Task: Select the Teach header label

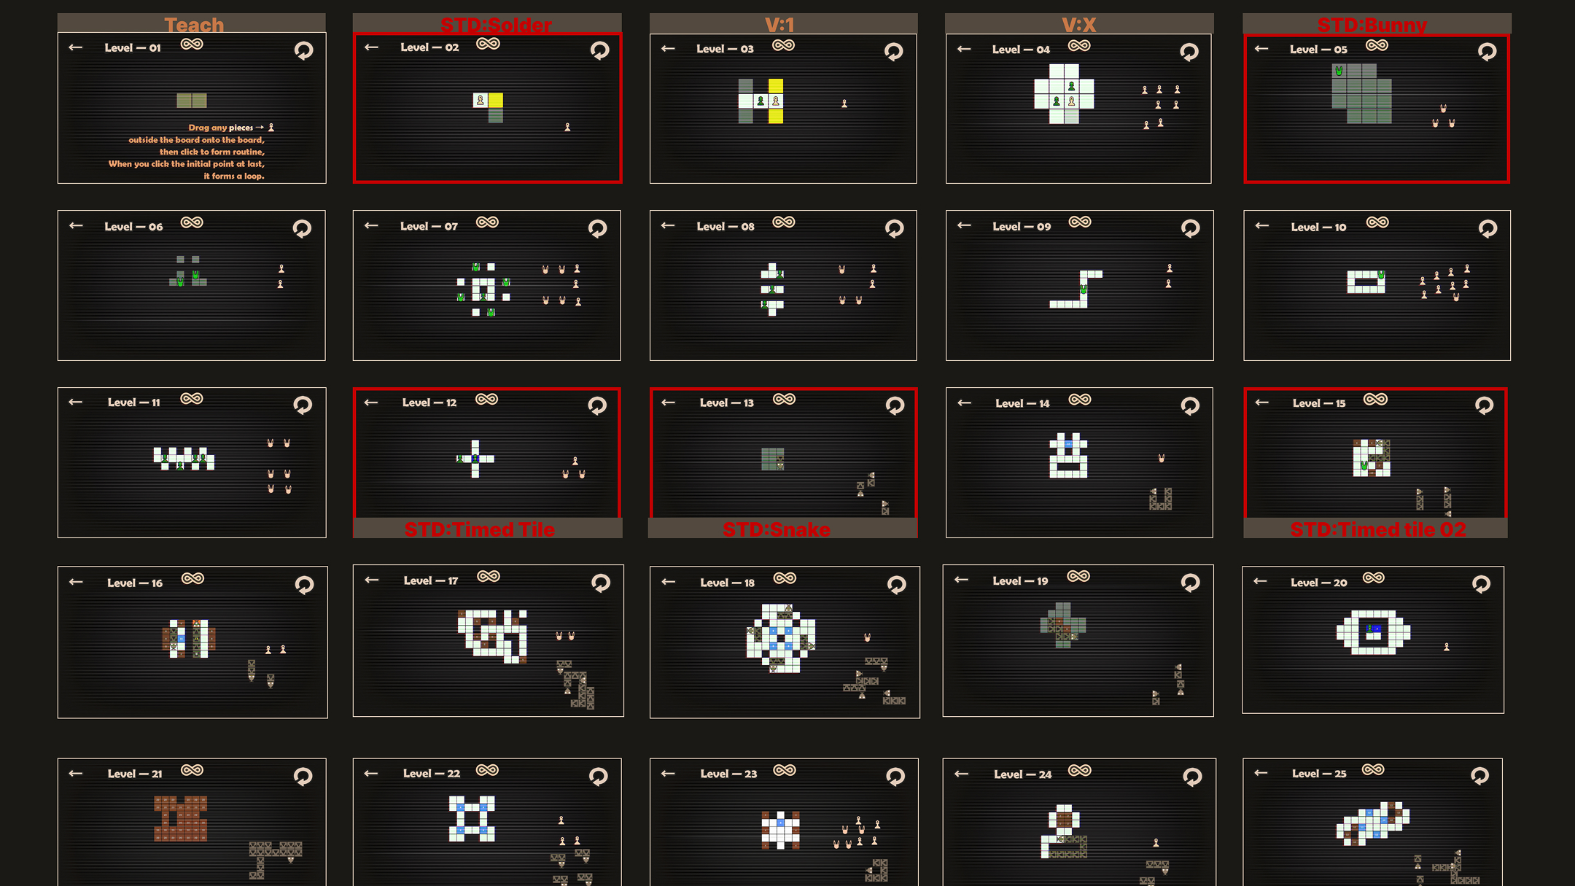Action: [x=194, y=25]
